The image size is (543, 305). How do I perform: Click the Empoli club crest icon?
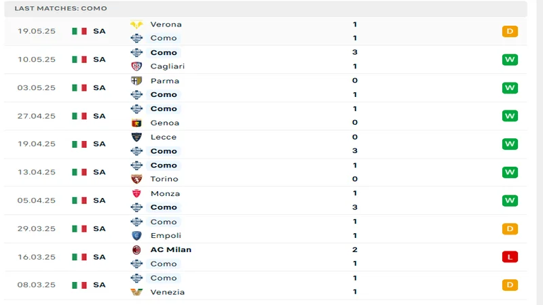(136, 235)
